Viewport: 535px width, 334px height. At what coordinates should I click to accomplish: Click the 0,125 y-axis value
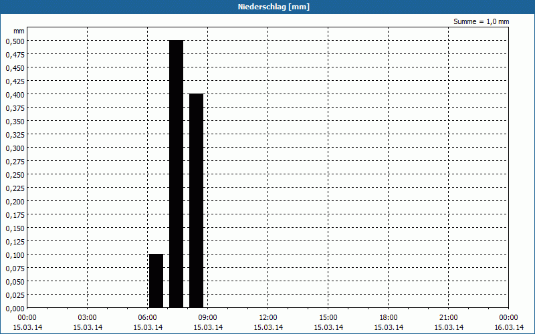point(15,241)
